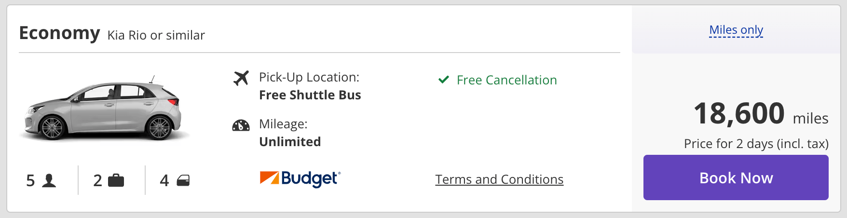Click the Pick-Up Location label
Viewport: 847px width, 218px height.
[x=309, y=77]
